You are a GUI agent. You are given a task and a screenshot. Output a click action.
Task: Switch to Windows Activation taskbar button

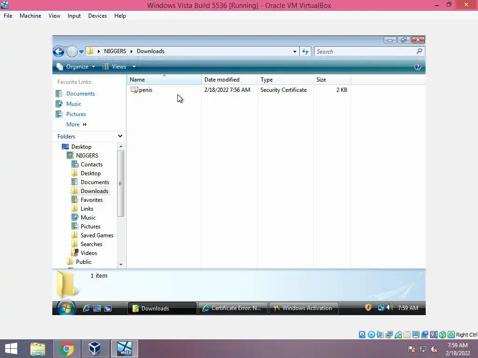tap(303, 308)
